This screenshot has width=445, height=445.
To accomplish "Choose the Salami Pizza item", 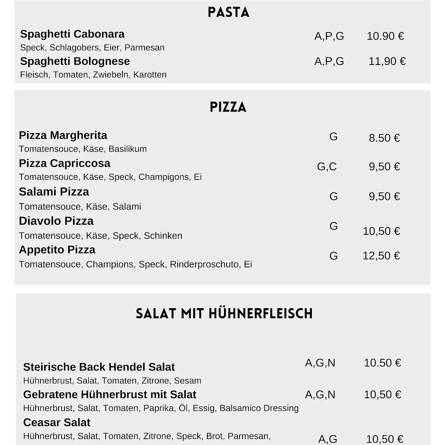I will coord(54,192).
